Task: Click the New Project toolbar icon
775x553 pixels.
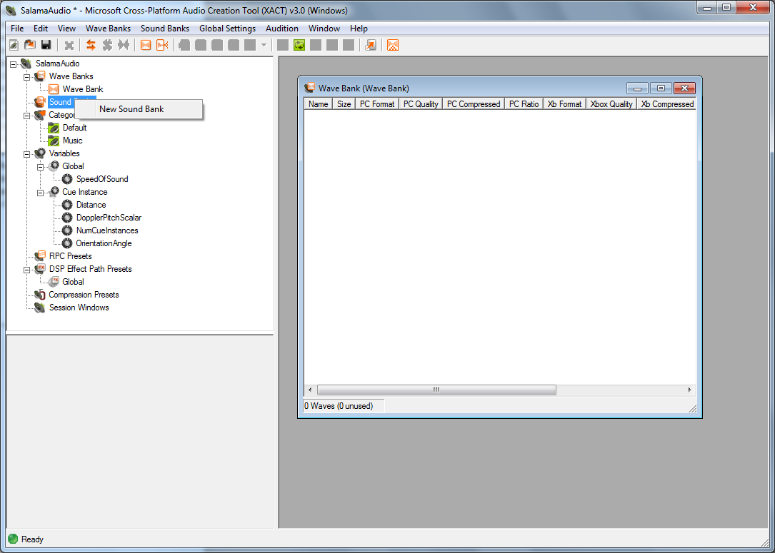Action: click(x=14, y=46)
